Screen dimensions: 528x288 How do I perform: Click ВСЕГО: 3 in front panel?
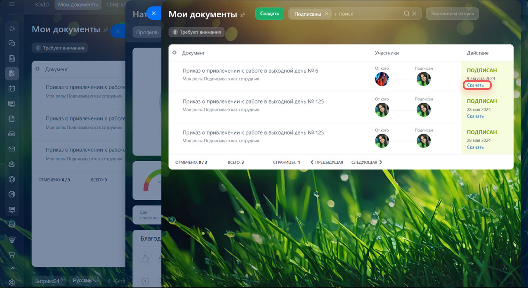coord(236,163)
